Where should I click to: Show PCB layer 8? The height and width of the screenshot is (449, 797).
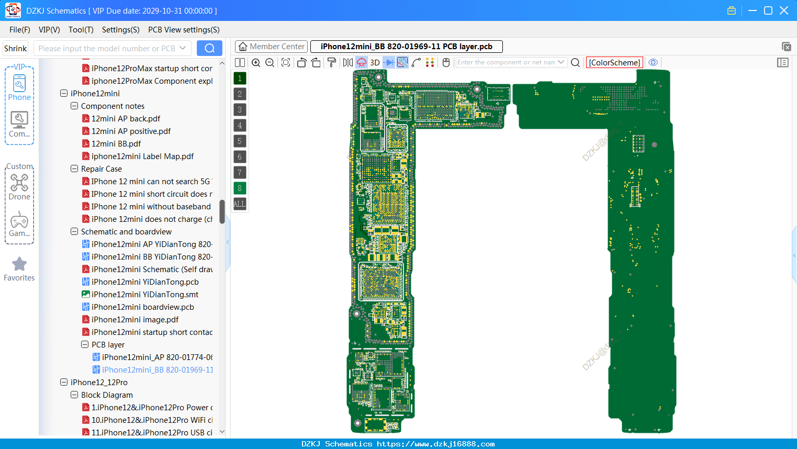point(240,188)
